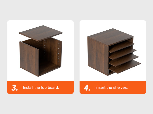Image resolution: width=153 pixels, height=114 pixels.
Task: Click the large number 4 label
Action: [87, 88]
